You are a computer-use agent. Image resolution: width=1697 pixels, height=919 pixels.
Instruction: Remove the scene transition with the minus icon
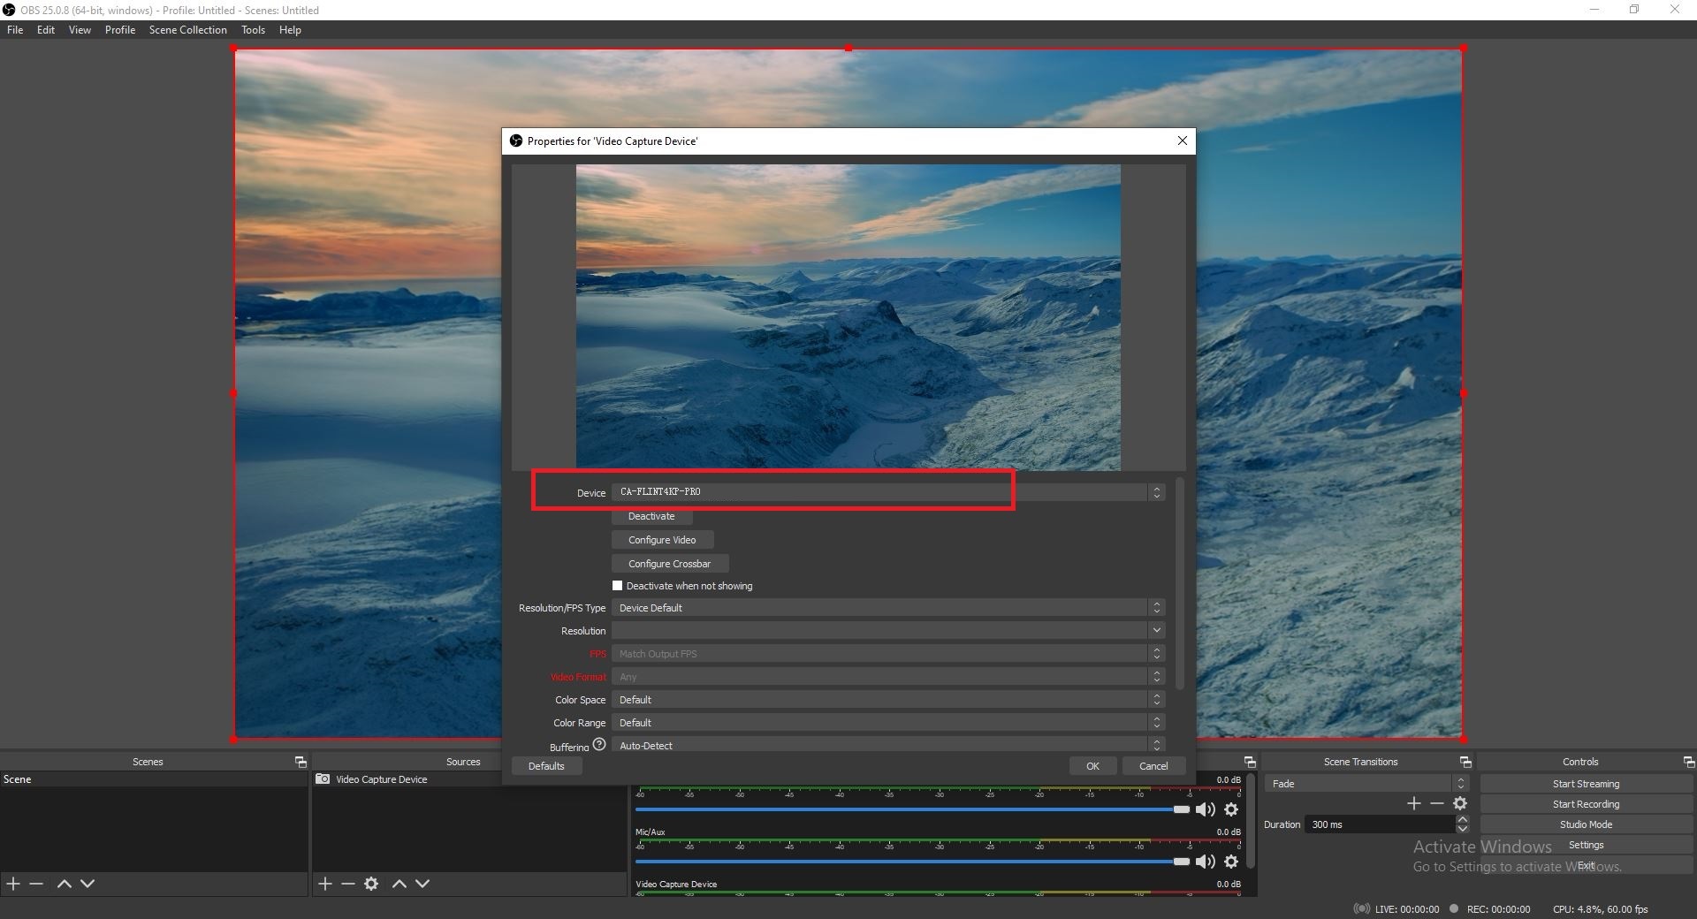click(1437, 803)
